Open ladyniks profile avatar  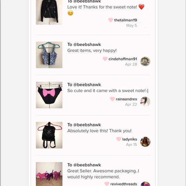[145, 142]
